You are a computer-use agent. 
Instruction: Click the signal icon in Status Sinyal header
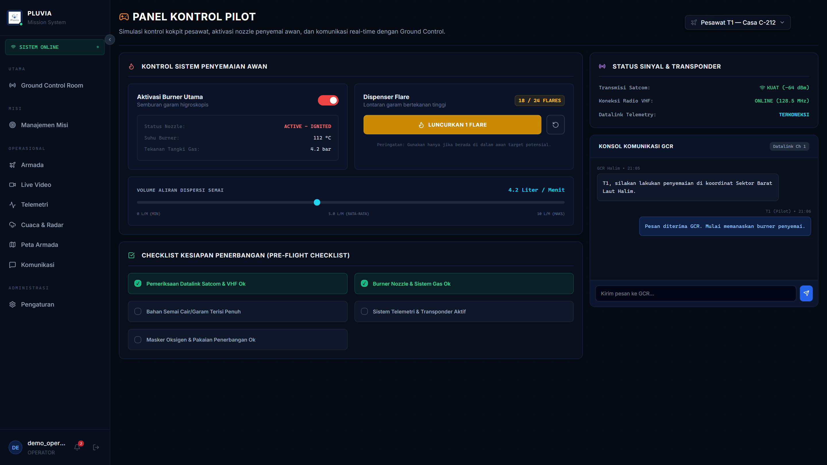(x=602, y=66)
